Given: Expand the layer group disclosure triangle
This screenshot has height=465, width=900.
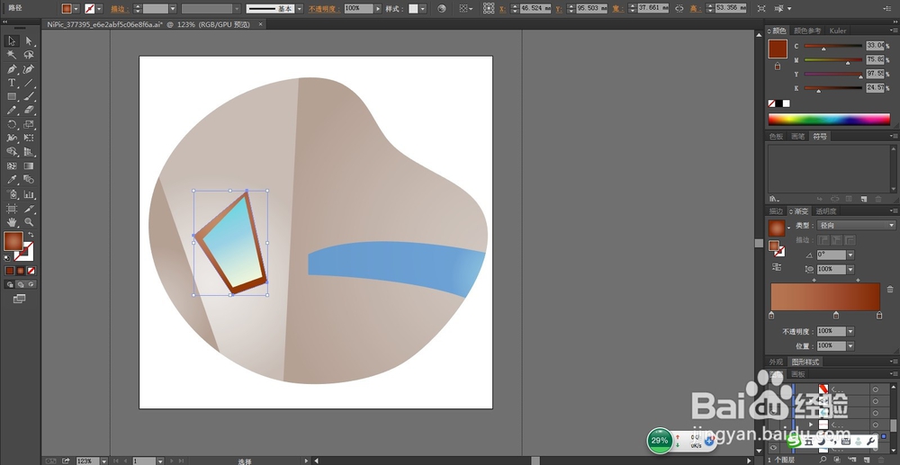Looking at the screenshot, I should pyautogui.click(x=811, y=425).
